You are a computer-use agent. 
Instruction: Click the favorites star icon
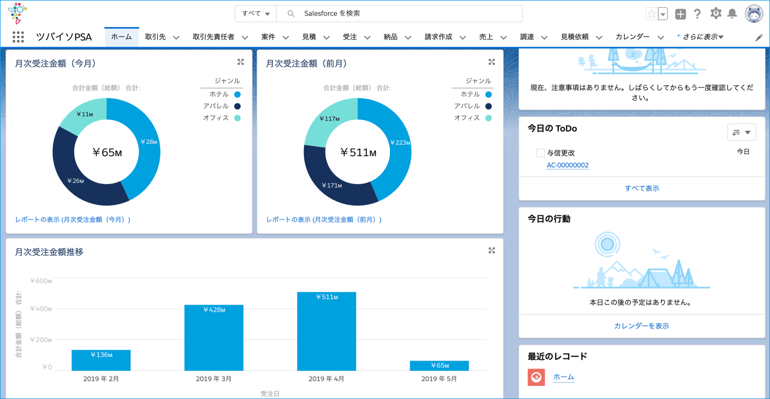(651, 14)
